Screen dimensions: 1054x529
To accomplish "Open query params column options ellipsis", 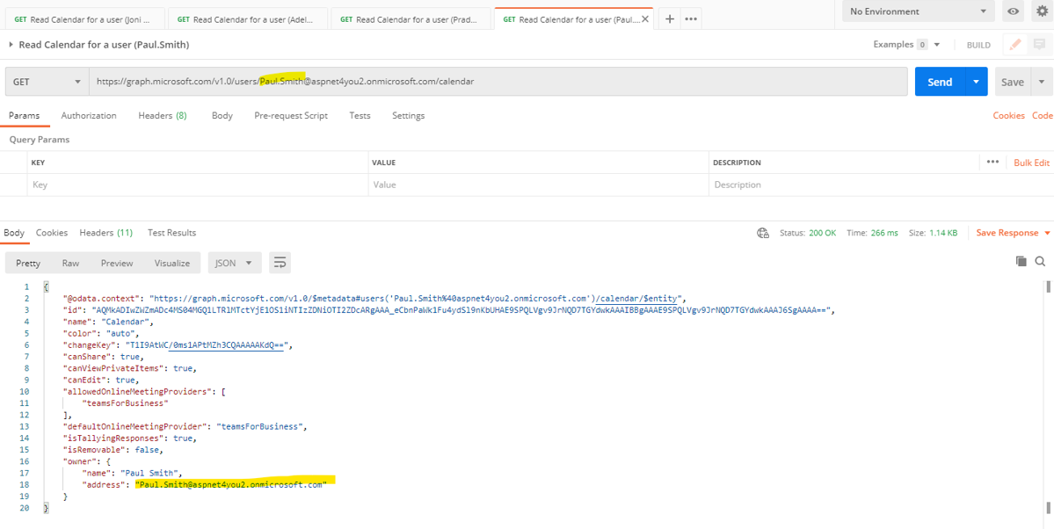I will [992, 162].
